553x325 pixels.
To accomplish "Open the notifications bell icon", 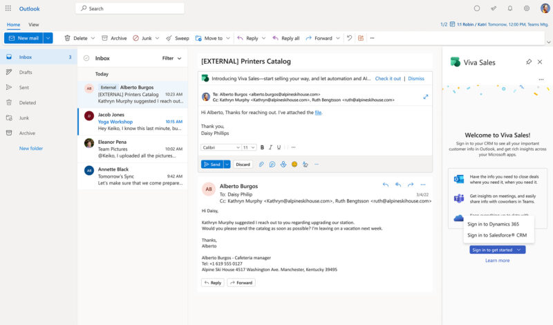I will (x=510, y=8).
